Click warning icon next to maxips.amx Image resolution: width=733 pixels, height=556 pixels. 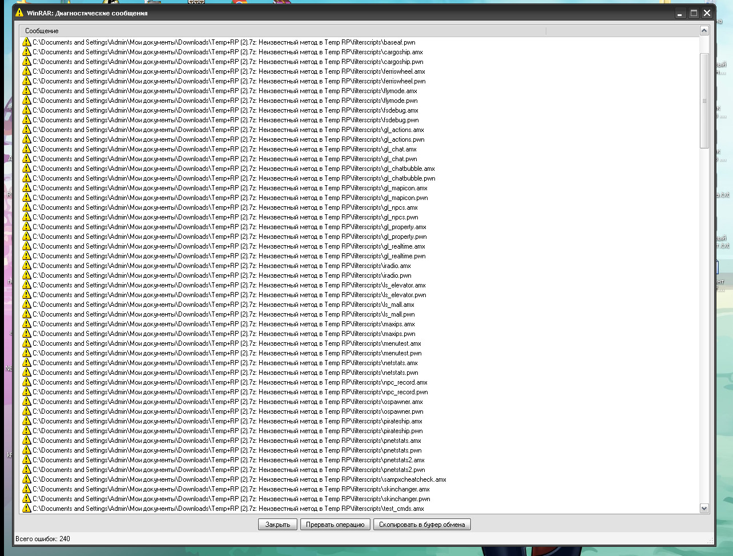coord(27,324)
